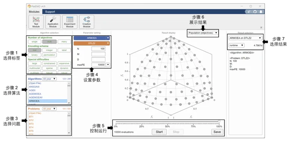Select (Open File) in Problems list

point(48,113)
